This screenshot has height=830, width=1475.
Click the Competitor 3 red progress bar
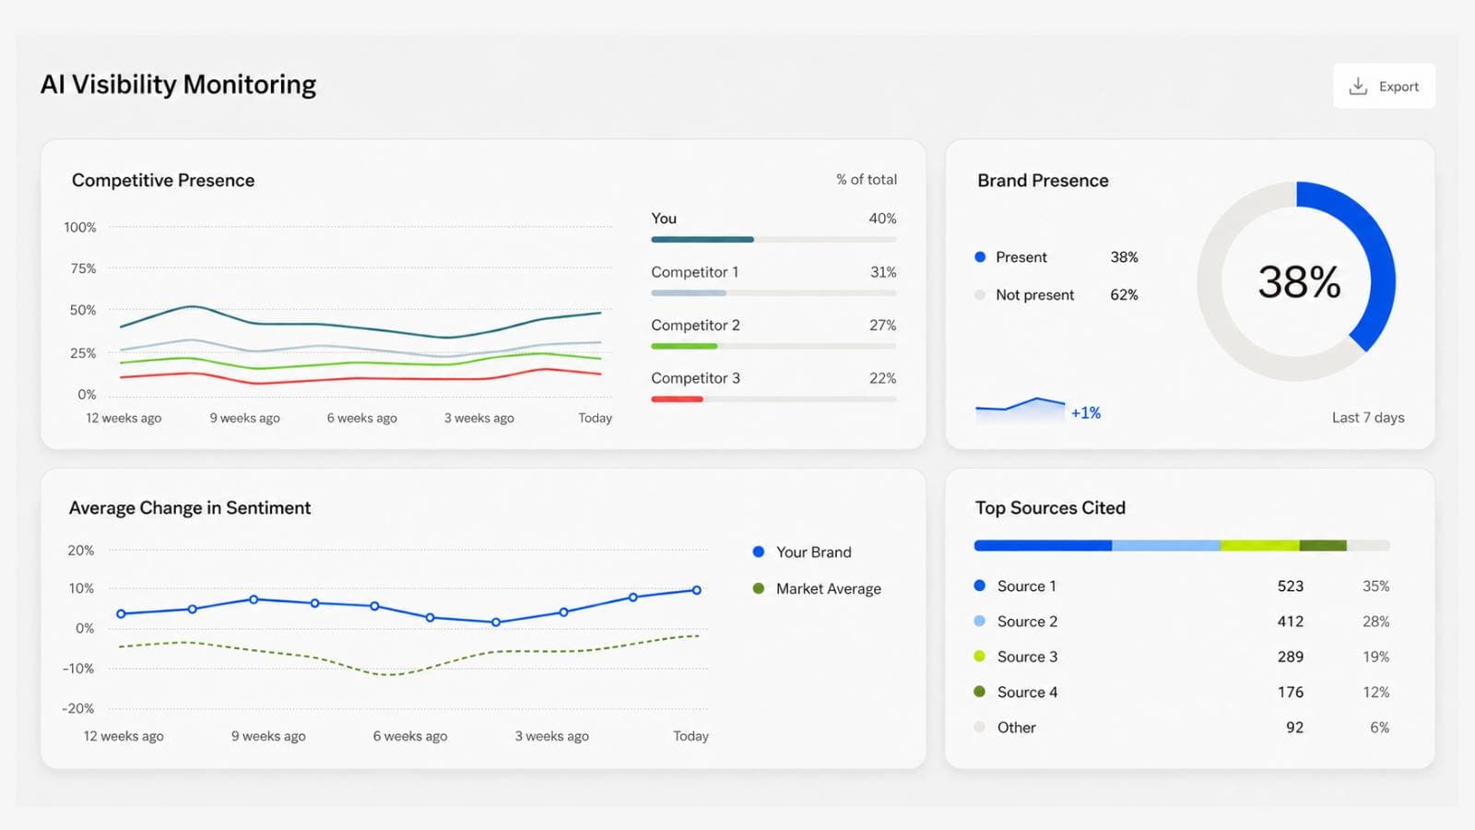773,399
